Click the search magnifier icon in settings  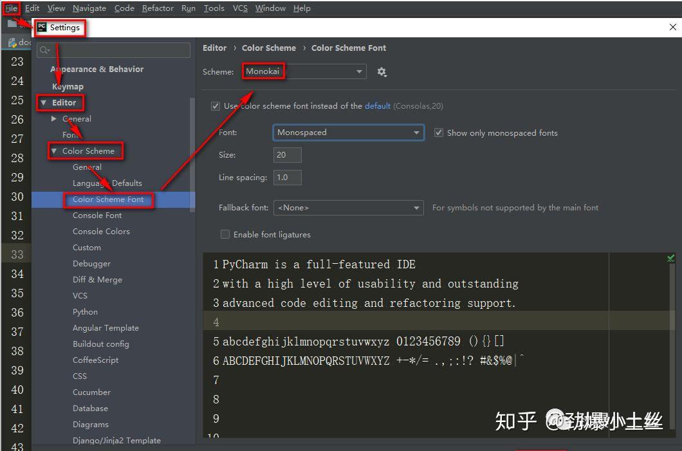coord(44,50)
